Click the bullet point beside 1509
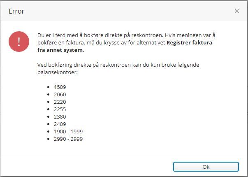The height and width of the screenshot is (177, 248). tap(49, 87)
